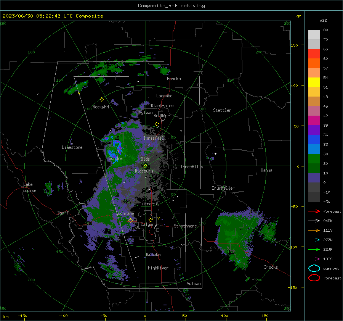Viewport: 343px width, 321px height.
Task: Pick the dark orange swatch in dBZ legend
Action: tap(314, 63)
